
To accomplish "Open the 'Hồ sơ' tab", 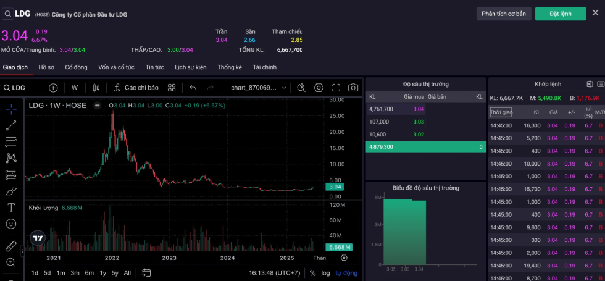I will coord(46,67).
